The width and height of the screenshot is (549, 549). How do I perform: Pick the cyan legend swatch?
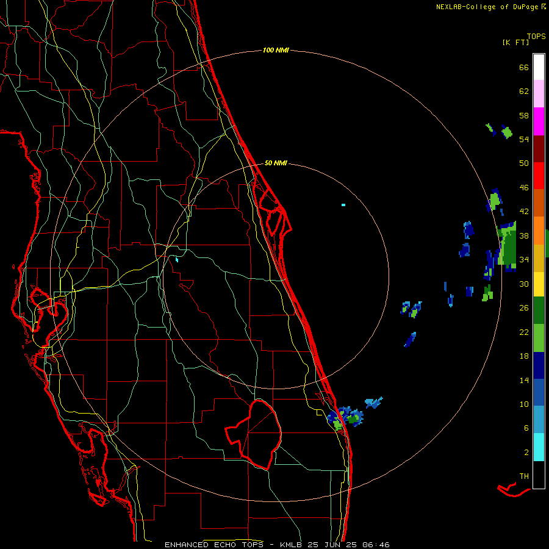(539, 447)
